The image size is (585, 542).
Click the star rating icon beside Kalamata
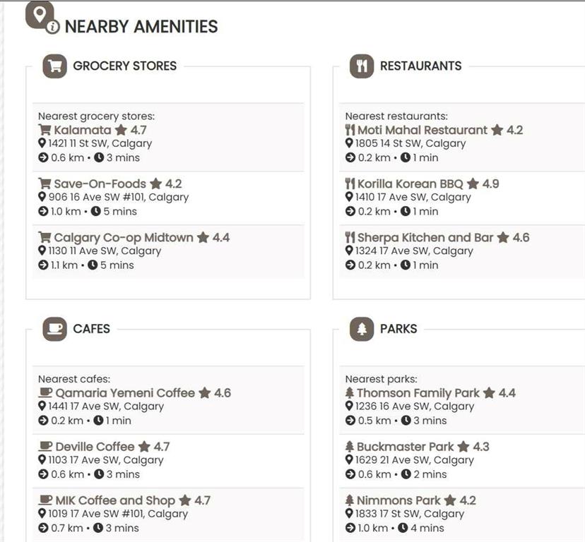121,131
